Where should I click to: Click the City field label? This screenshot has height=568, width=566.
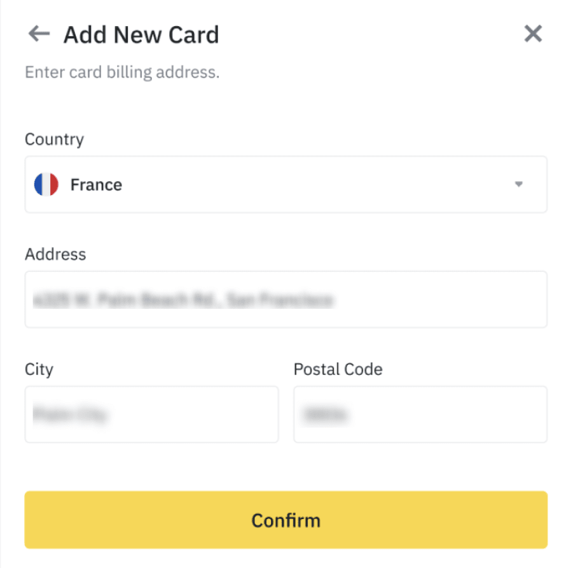click(39, 369)
